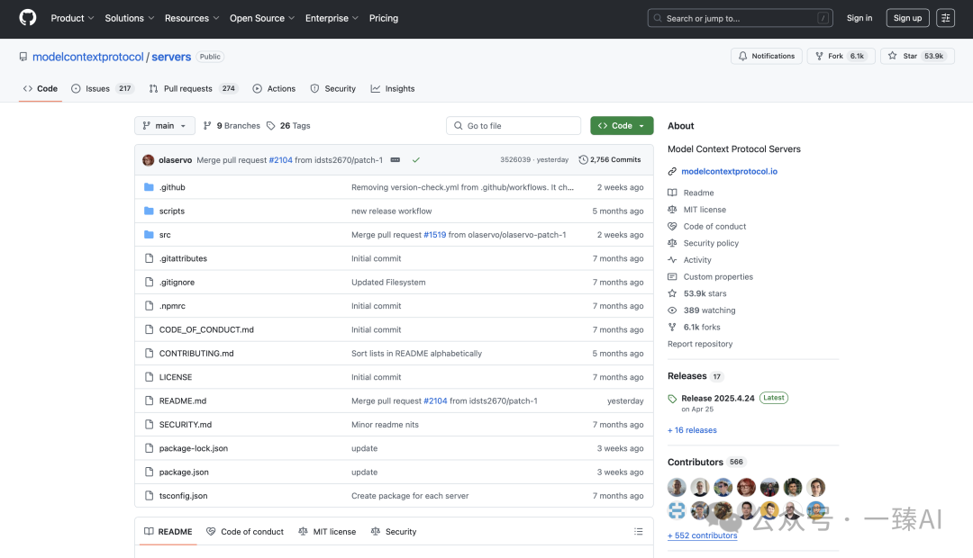
Task: Click the repository icon beside modelcontextprotocol
Action: (23, 57)
